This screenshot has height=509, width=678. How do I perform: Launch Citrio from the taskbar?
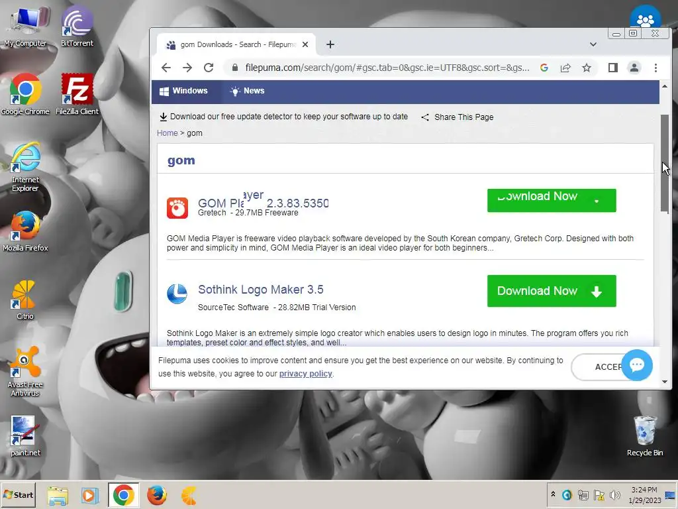pyautogui.click(x=189, y=496)
